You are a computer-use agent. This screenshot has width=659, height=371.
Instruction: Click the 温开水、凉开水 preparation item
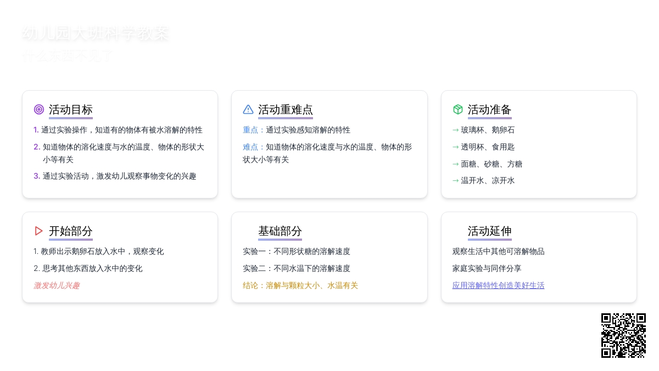click(x=484, y=180)
